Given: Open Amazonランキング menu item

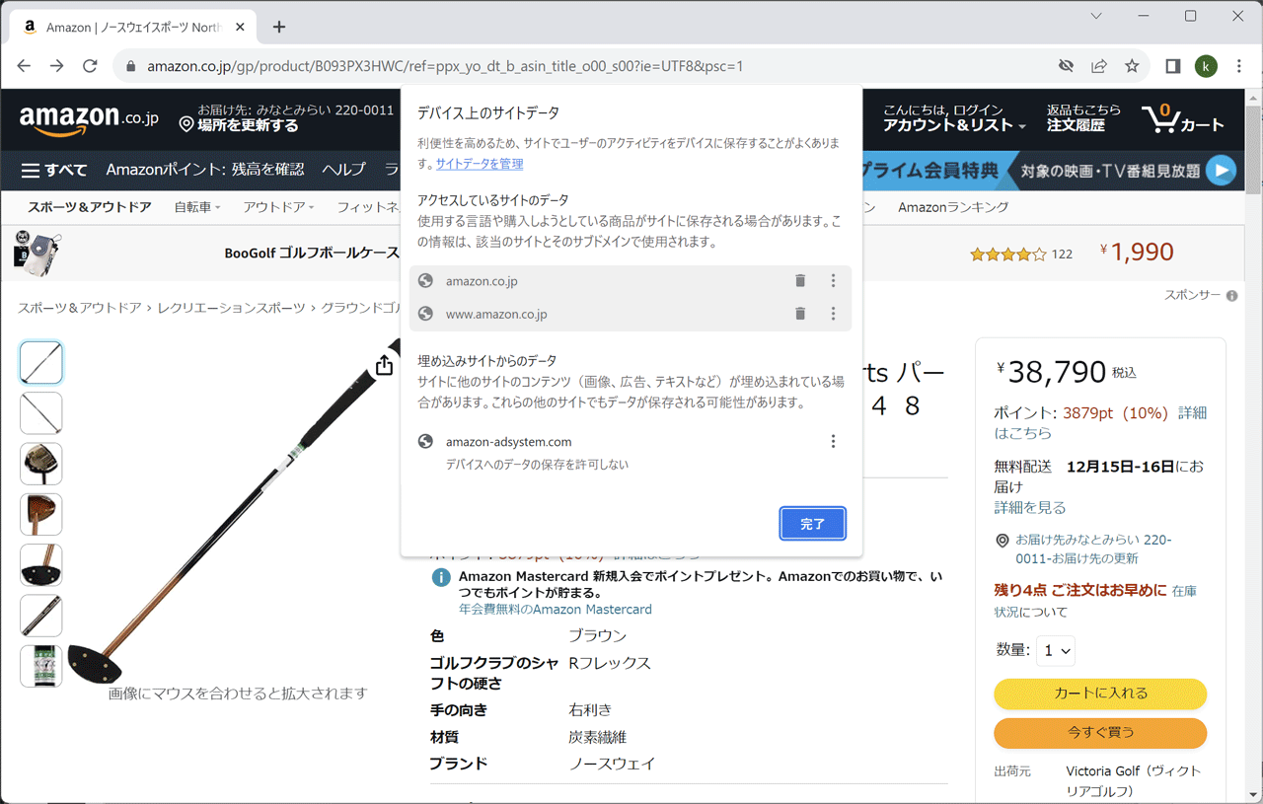Looking at the screenshot, I should (953, 207).
